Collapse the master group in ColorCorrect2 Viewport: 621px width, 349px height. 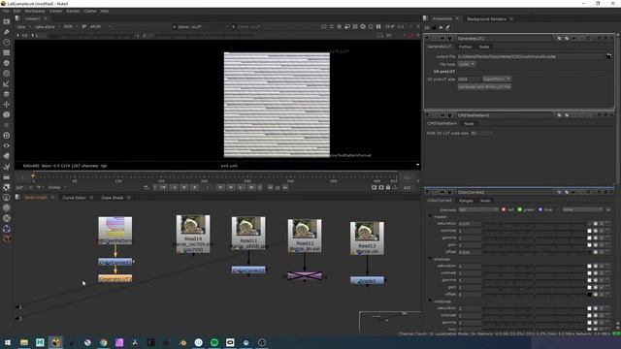(430, 216)
